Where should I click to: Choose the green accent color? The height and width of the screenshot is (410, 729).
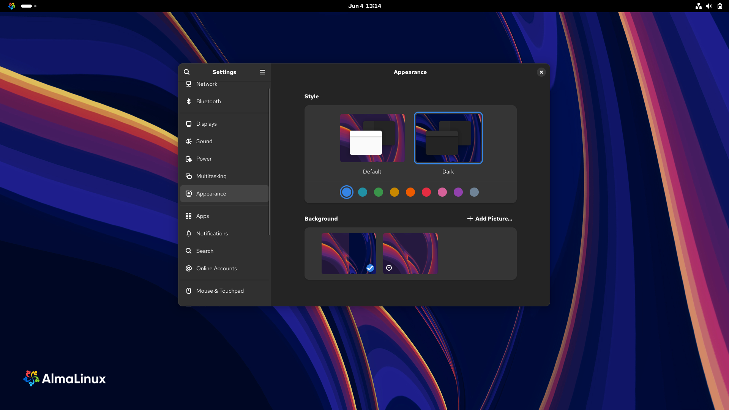click(379, 192)
